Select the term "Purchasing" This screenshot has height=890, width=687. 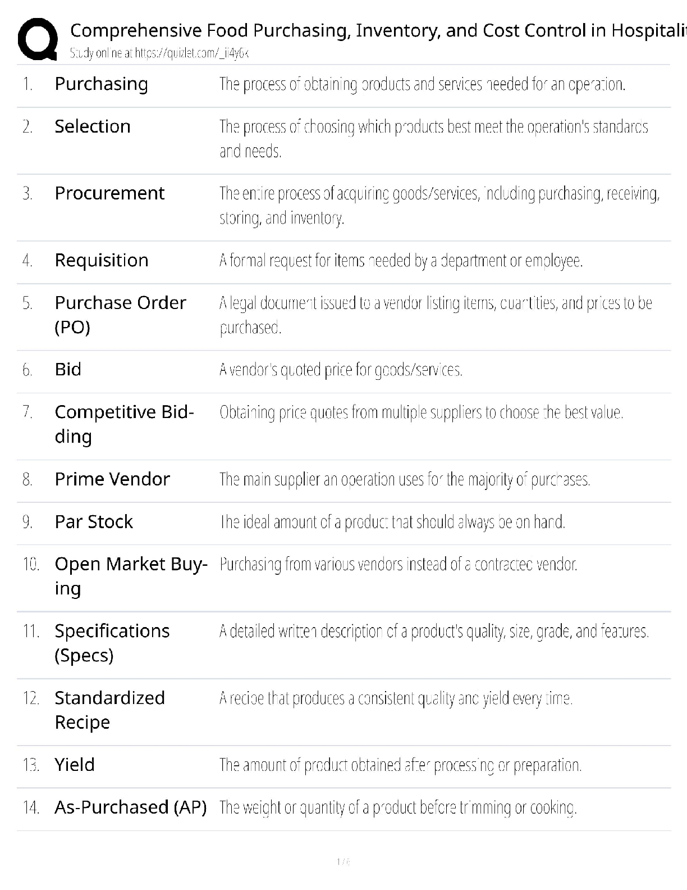(102, 84)
